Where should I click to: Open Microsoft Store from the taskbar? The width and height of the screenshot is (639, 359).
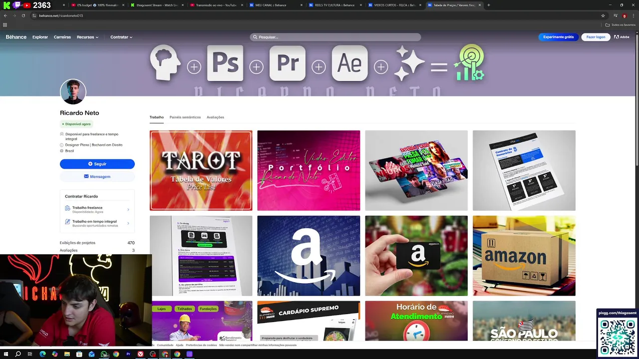tap(79, 354)
